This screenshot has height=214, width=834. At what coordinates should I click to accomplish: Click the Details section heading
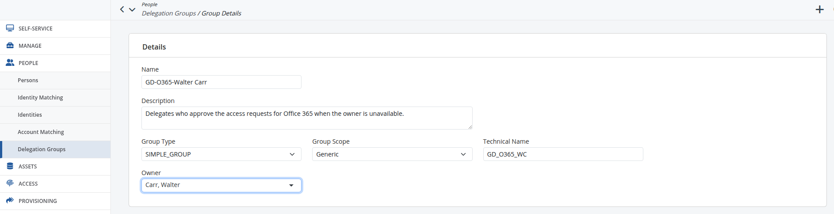154,47
